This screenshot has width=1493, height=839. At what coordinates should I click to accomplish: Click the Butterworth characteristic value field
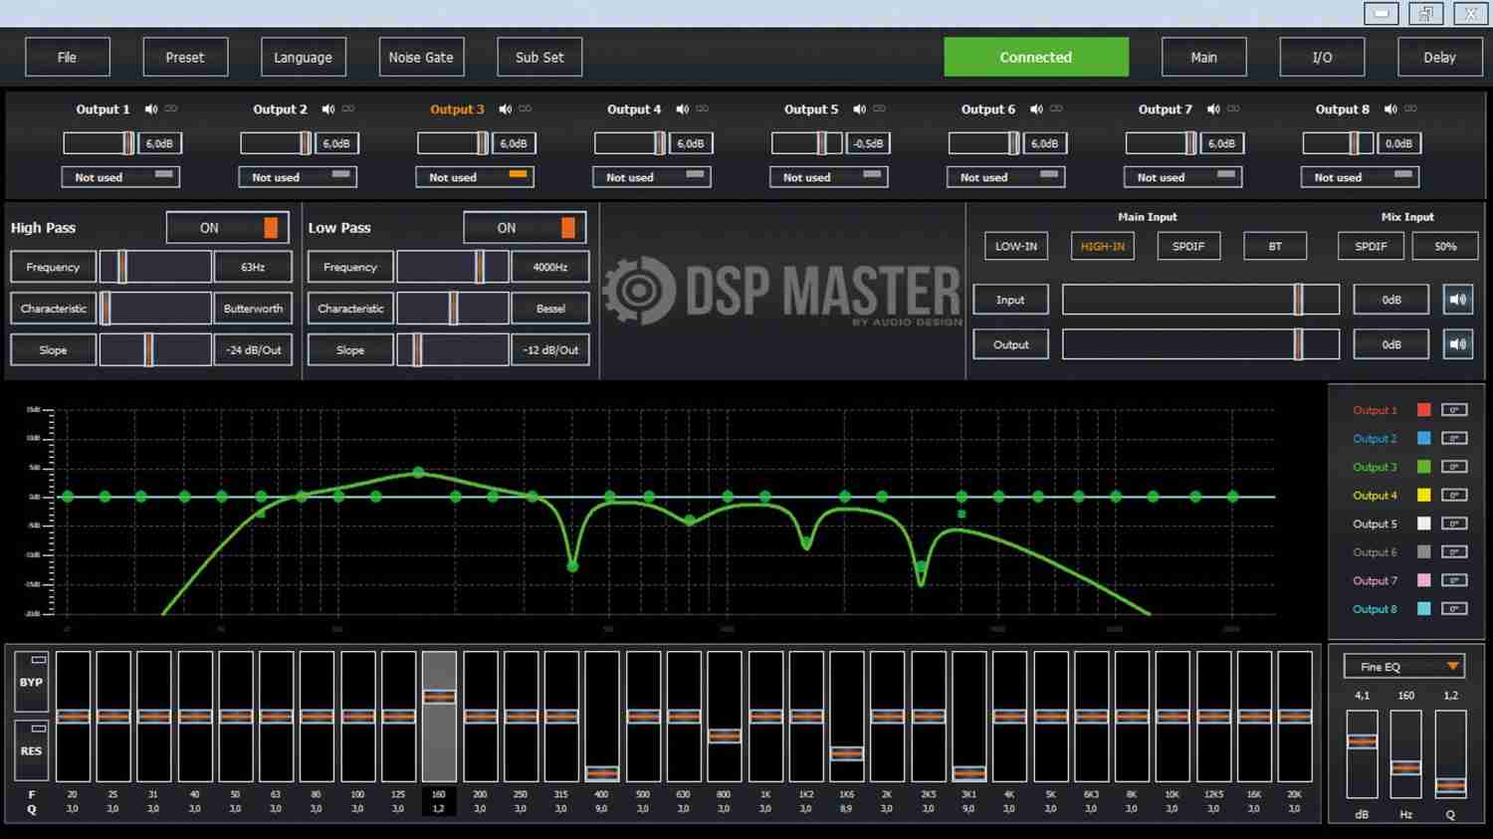[x=253, y=309]
